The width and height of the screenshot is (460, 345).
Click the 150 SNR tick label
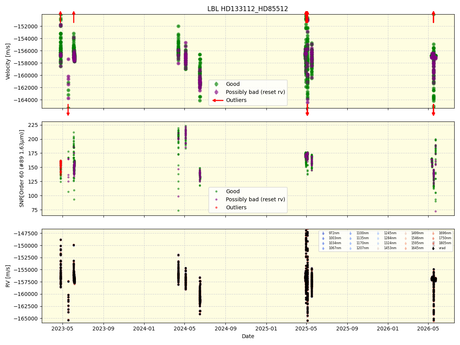34,168
